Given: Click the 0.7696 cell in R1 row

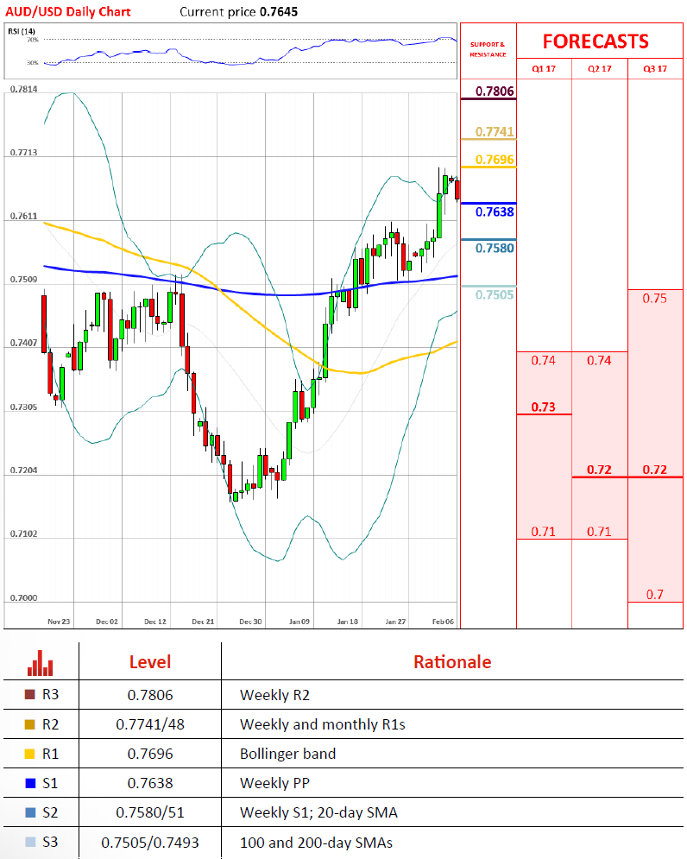Looking at the screenshot, I should point(150,755).
